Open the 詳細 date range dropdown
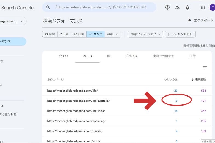The image size is (215, 143). [x=113, y=34]
